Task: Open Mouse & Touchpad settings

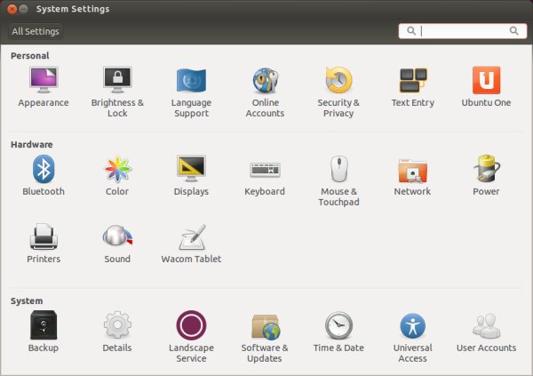Action: (x=338, y=169)
